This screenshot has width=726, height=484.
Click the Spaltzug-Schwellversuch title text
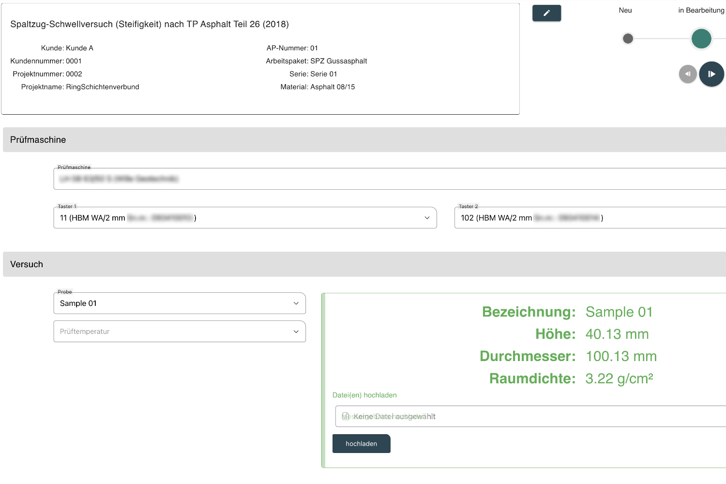[x=150, y=24]
